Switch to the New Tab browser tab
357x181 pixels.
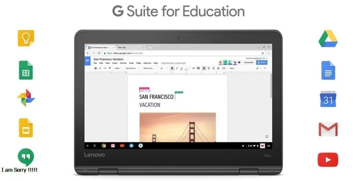click(x=131, y=47)
